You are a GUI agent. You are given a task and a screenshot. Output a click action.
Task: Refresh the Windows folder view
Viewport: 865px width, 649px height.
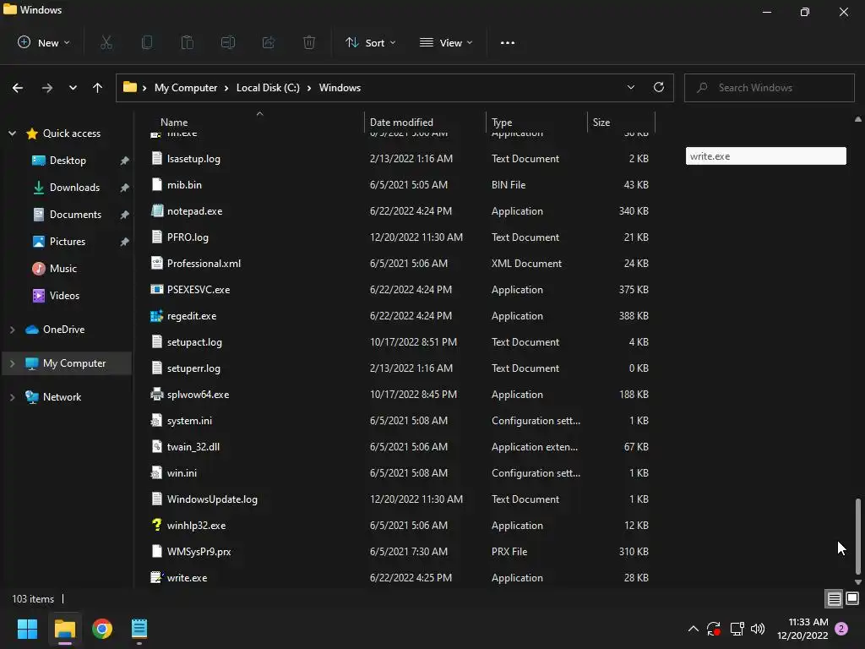point(659,87)
